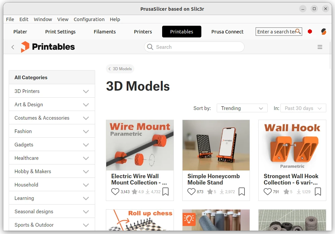The image size is (335, 234).
Task: Open the Wall Hook thumbnail image
Action: point(292,145)
